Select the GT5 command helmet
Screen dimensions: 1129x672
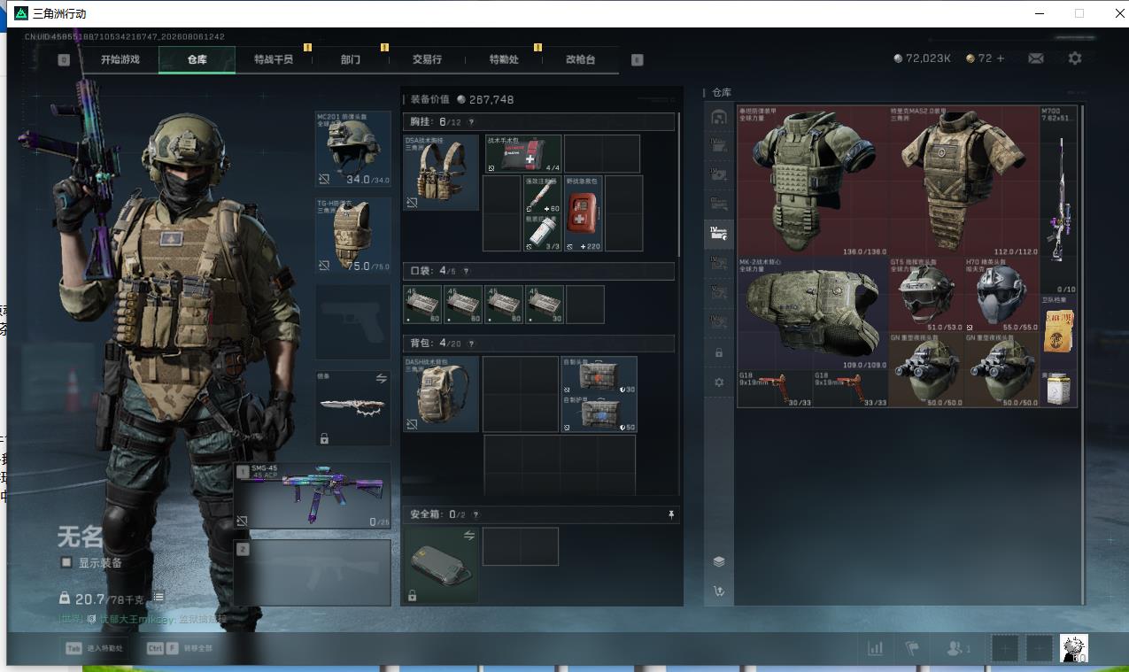pos(927,295)
